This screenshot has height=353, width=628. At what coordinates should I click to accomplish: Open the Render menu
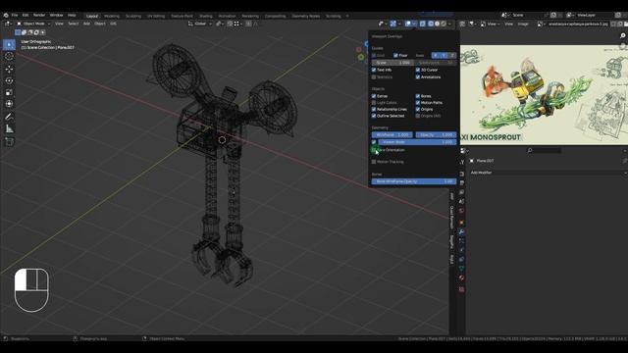(x=39, y=15)
